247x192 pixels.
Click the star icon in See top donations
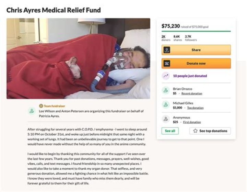[195, 131]
